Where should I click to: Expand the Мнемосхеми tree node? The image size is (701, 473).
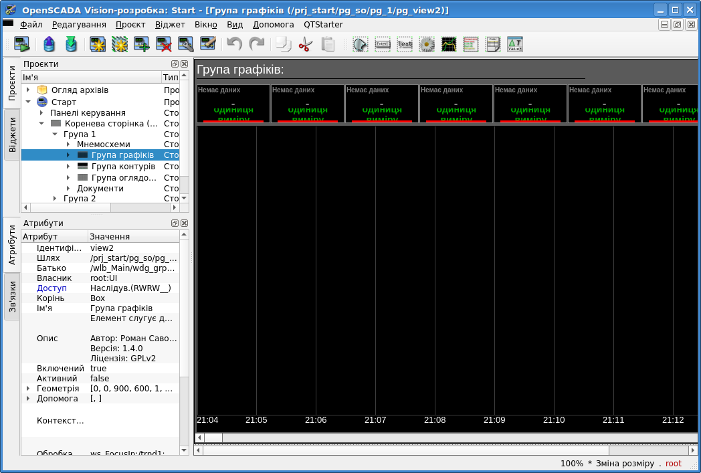click(x=68, y=145)
